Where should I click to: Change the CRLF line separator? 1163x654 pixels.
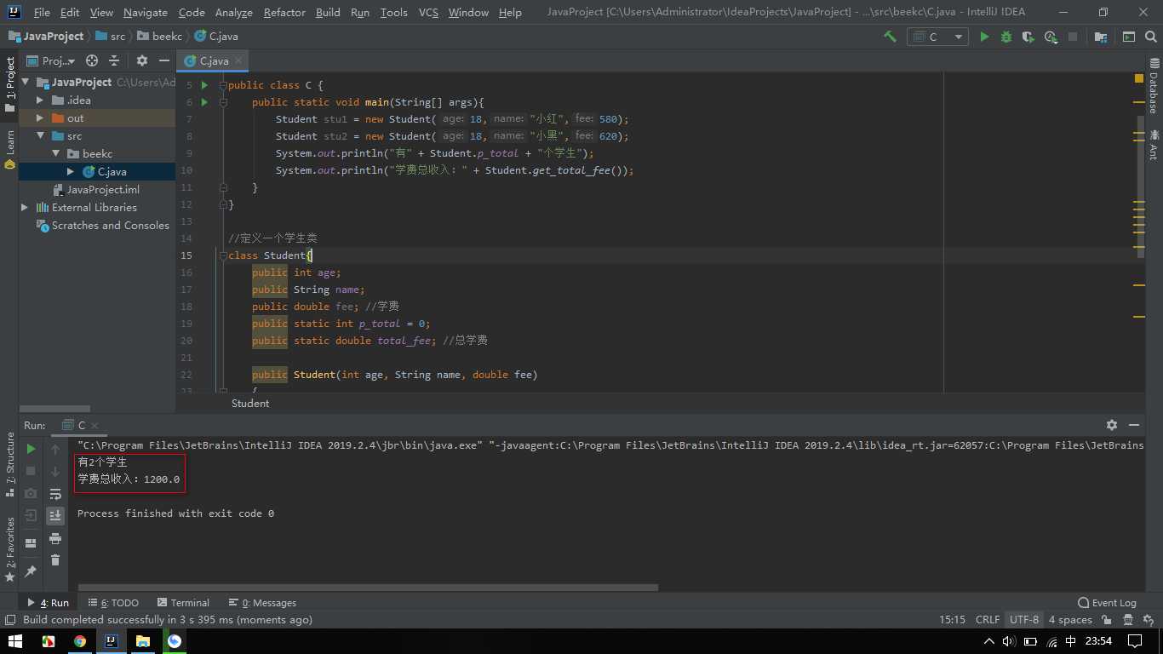click(x=988, y=619)
